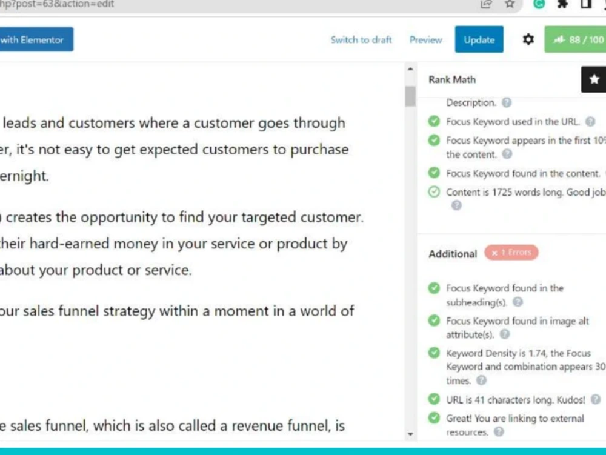Screen dimensions: 606x455
Task: Click the scrollbar down arrow
Action: pyautogui.click(x=410, y=434)
